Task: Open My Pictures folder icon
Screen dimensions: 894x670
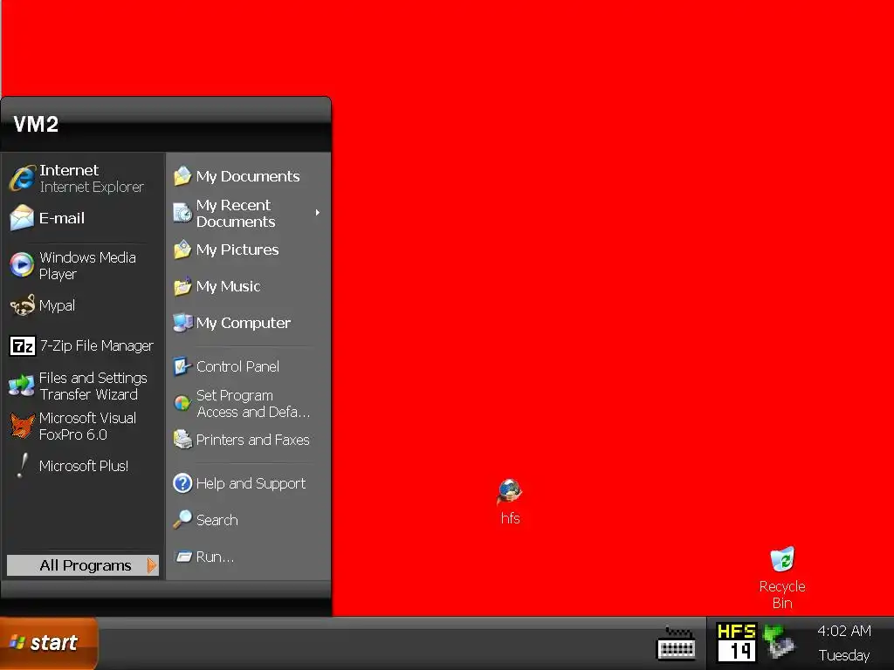Action: 182,250
